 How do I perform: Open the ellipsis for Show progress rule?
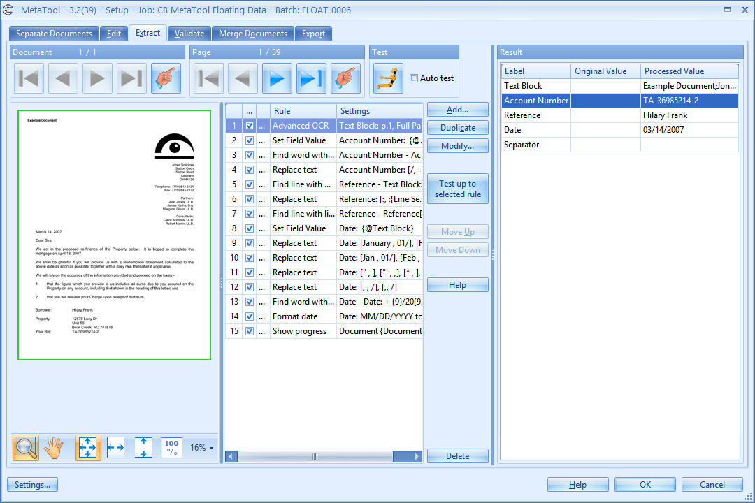click(263, 331)
